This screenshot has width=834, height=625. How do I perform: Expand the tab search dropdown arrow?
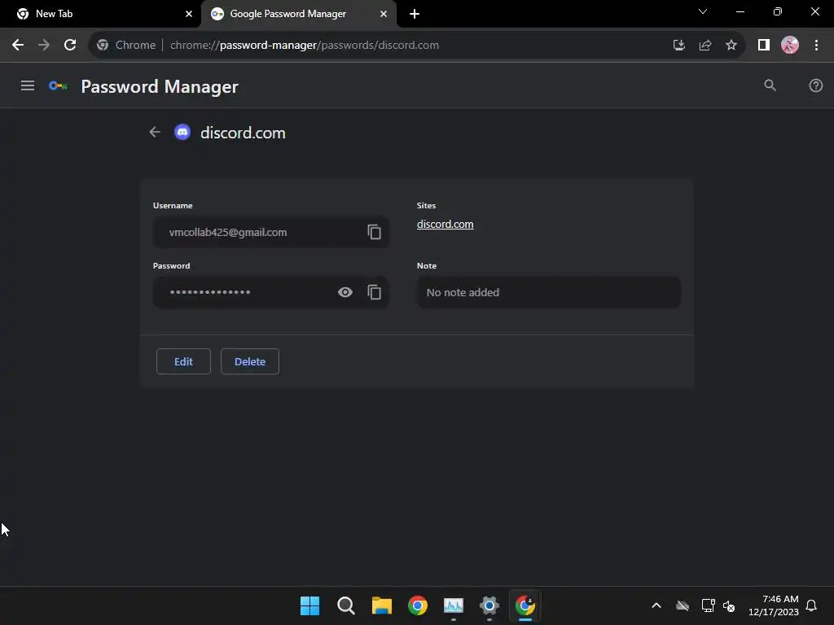(703, 11)
